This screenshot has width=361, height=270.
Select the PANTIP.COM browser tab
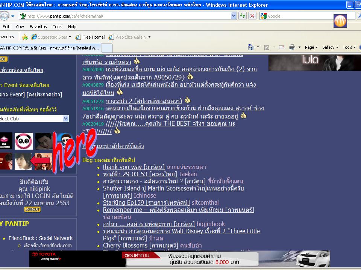[50, 48]
